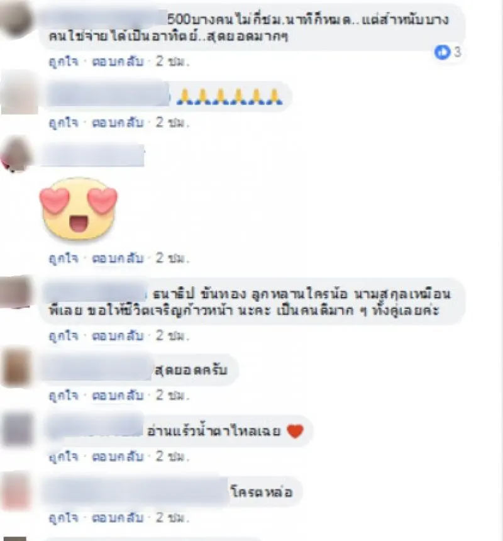Viewport: 503px width, 541px height.
Task: Open blurred name on heart-eyes sticker comment
Action: [93, 156]
